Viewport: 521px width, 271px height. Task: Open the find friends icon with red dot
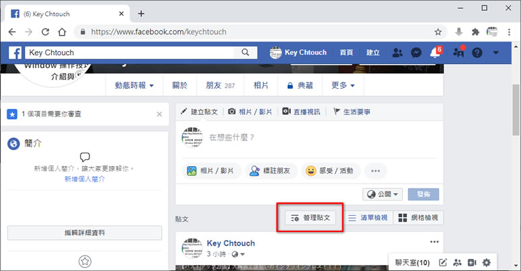(x=459, y=52)
